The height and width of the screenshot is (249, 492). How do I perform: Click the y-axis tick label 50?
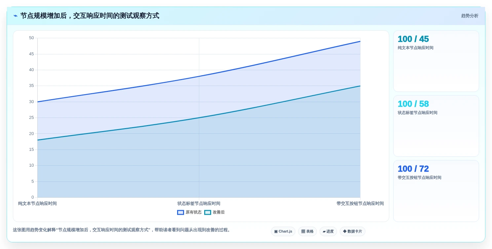31,38
